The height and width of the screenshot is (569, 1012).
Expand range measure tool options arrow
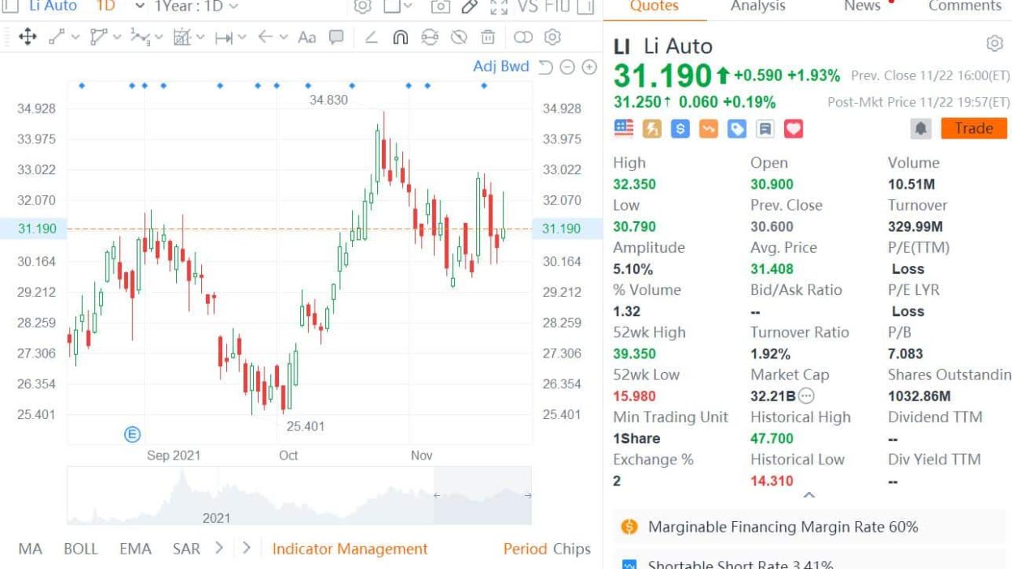[242, 38]
